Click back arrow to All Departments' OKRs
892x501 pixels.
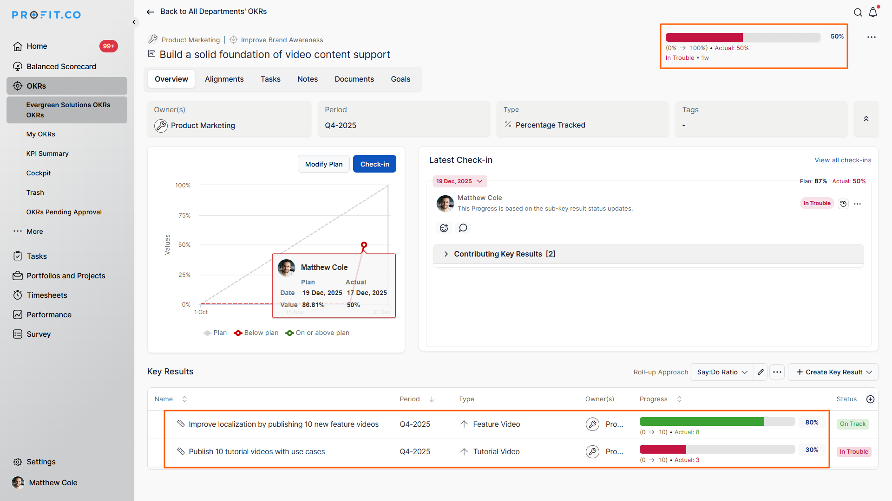(150, 12)
